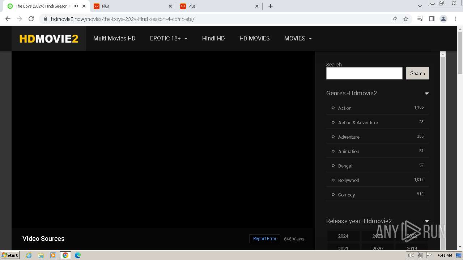Close the first Plus tab

click(x=171, y=6)
